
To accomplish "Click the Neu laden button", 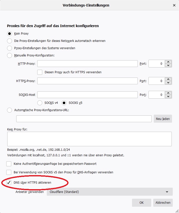I will pos(163,119).
